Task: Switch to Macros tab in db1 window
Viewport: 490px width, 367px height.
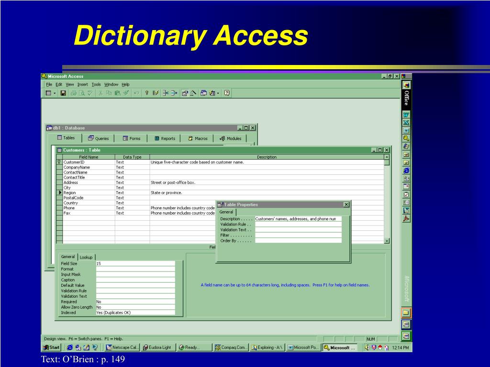Action: tap(198, 138)
